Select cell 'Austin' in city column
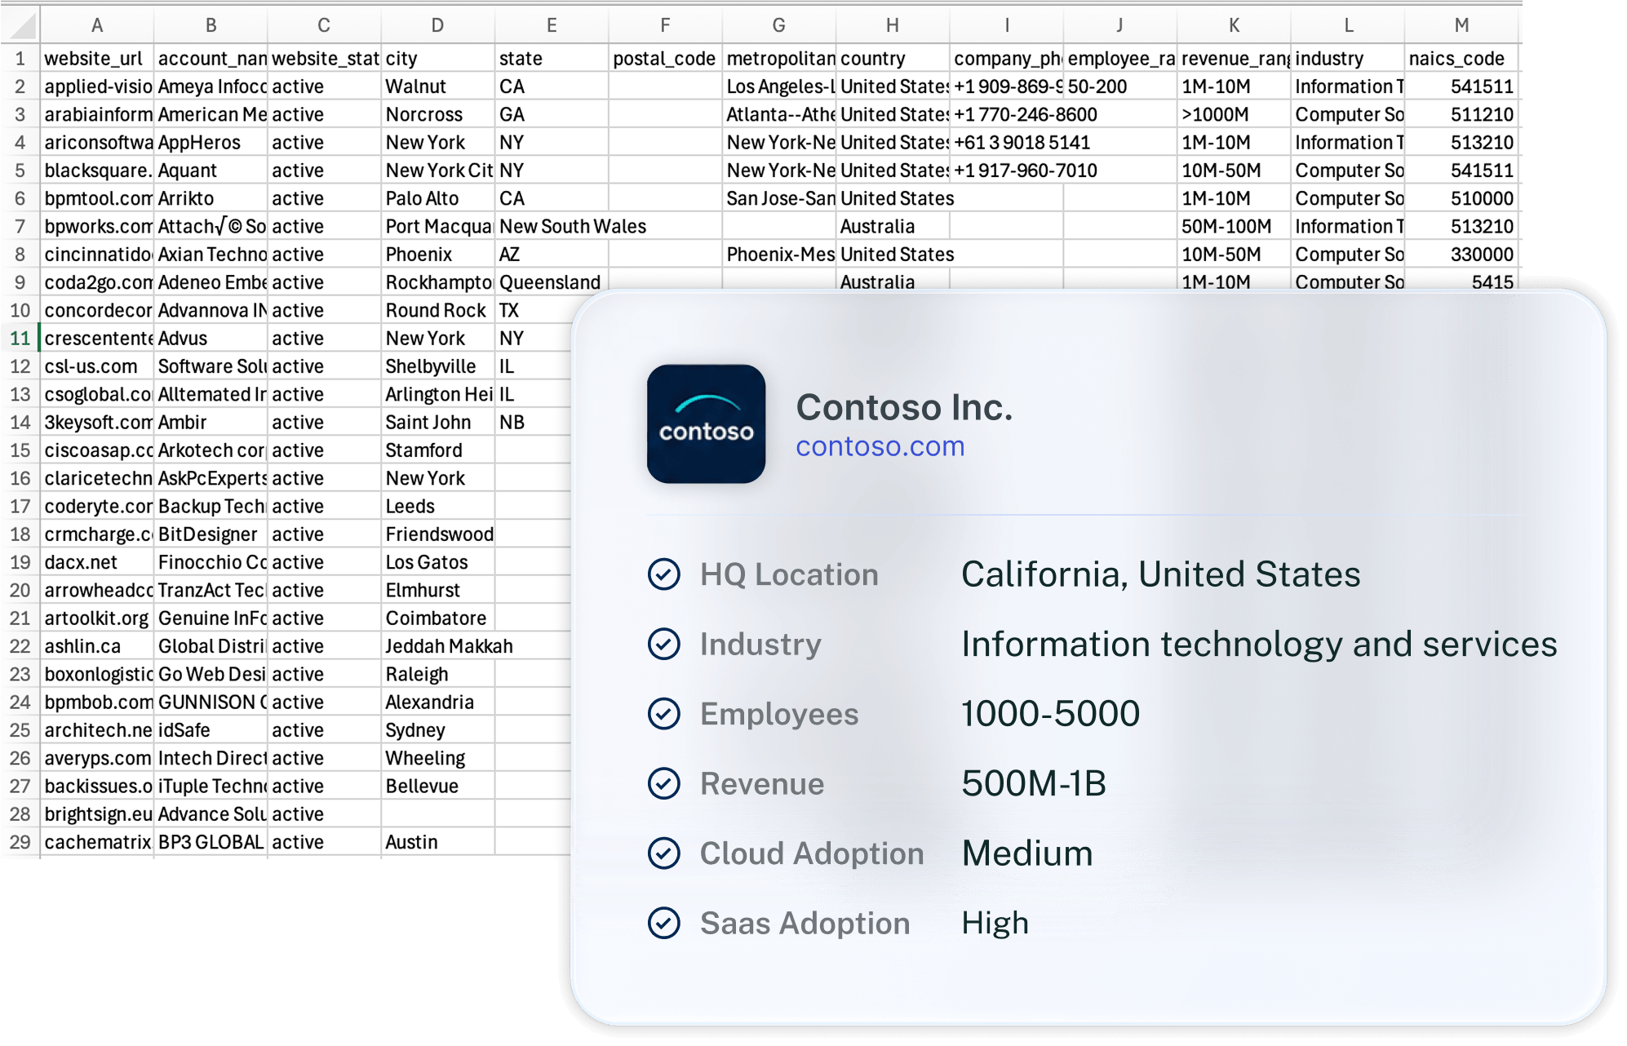This screenshot has height=1046, width=1627. click(x=438, y=842)
